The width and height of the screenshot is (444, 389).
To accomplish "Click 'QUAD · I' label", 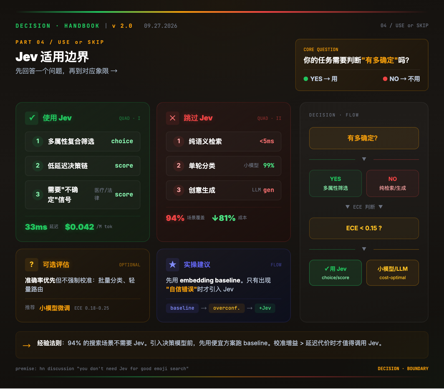I will point(130,118).
